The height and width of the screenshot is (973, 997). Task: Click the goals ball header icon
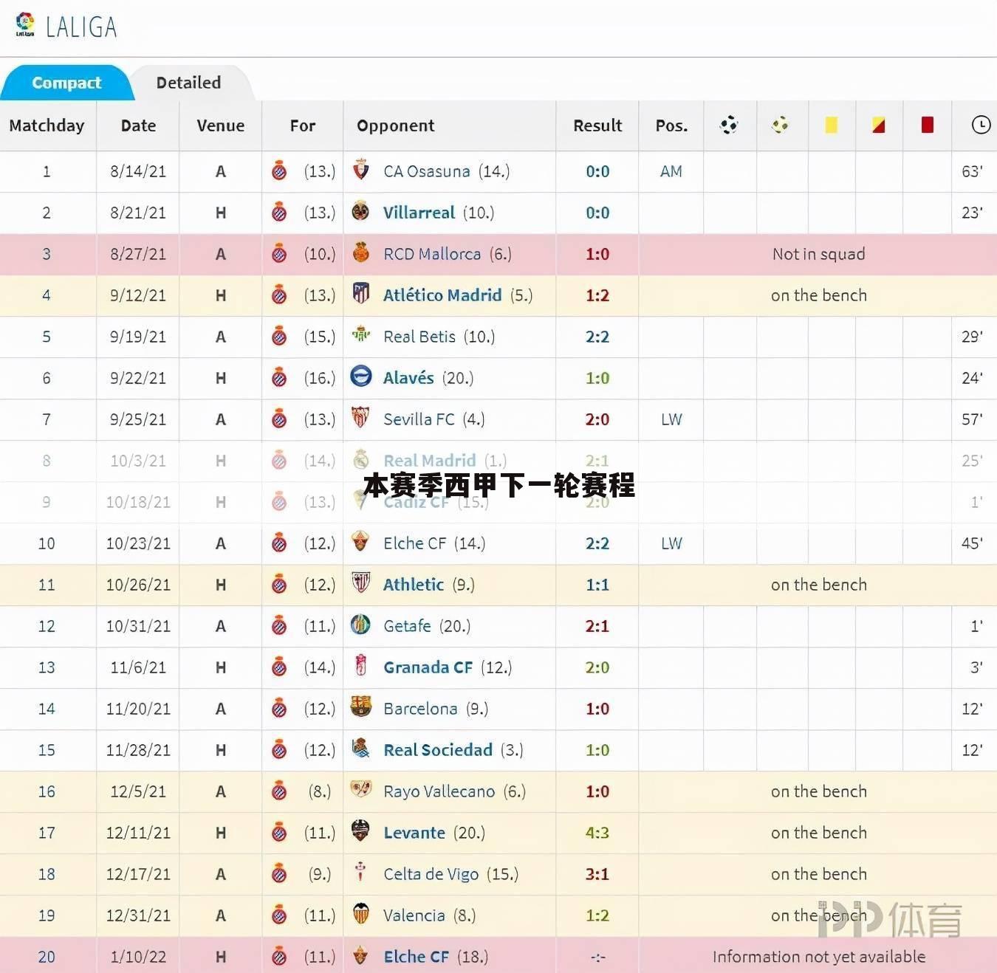point(729,126)
